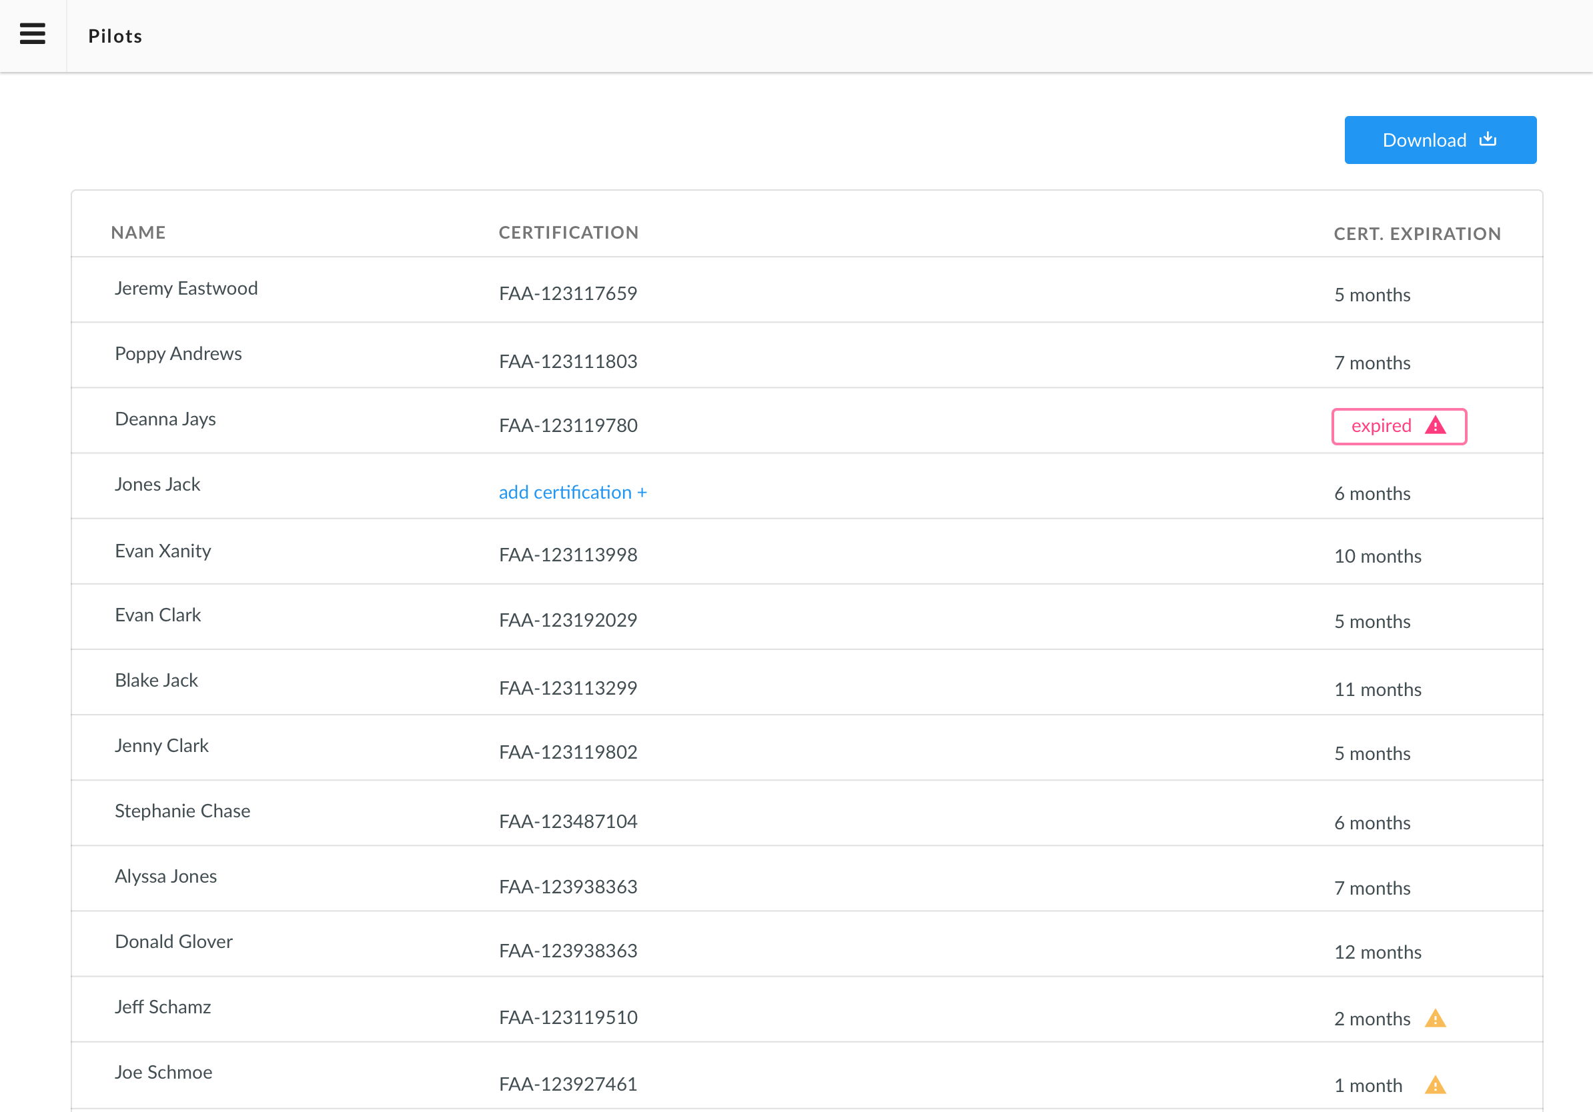Select pilot Jones Jack

click(x=157, y=484)
